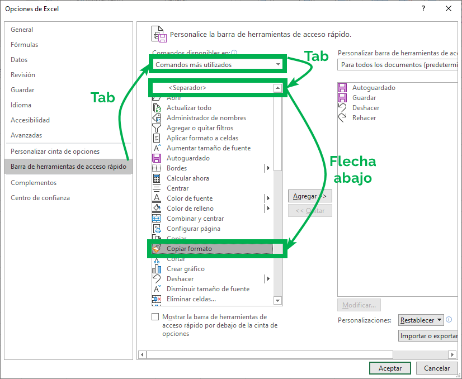Image resolution: width=462 pixels, height=379 pixels.
Task: Close the Opciones de Excel dialog
Action: coord(449,8)
